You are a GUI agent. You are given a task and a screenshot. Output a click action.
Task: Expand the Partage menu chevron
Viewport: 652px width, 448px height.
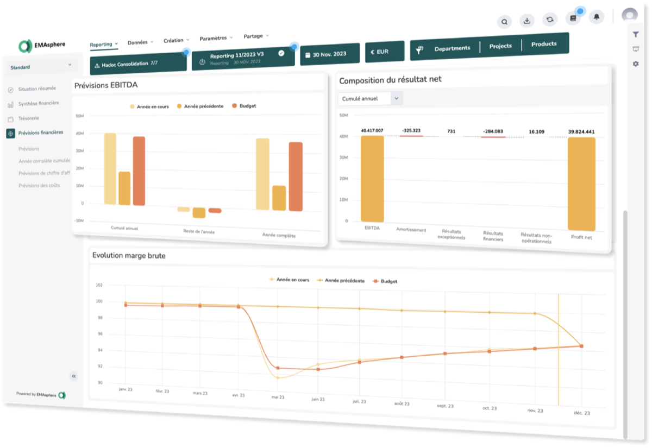[267, 36]
